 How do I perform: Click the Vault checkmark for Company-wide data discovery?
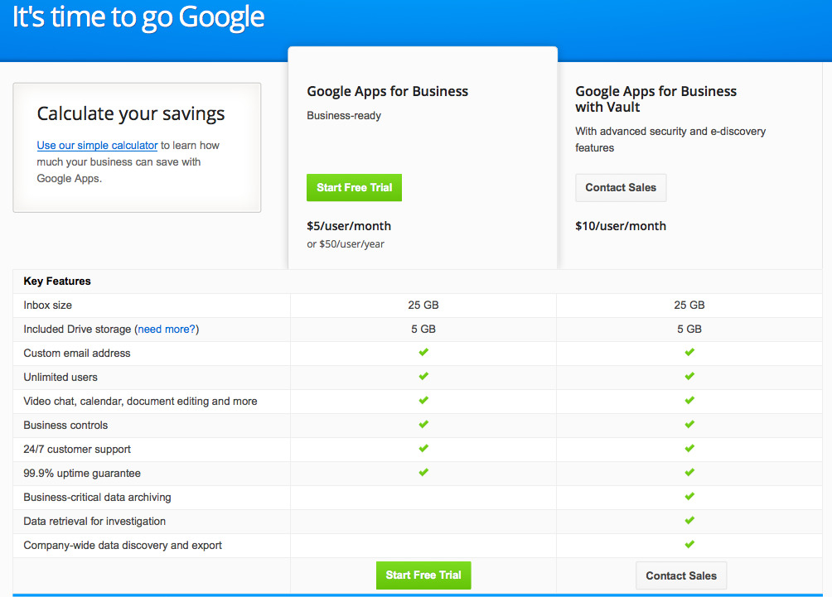coord(689,545)
